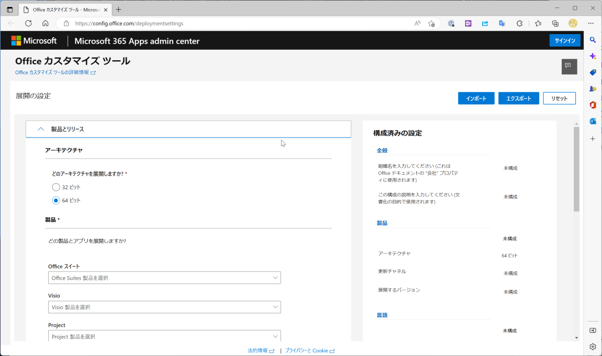Click the 言語 heading in configured settings
602x356 pixels.
pos(382,315)
